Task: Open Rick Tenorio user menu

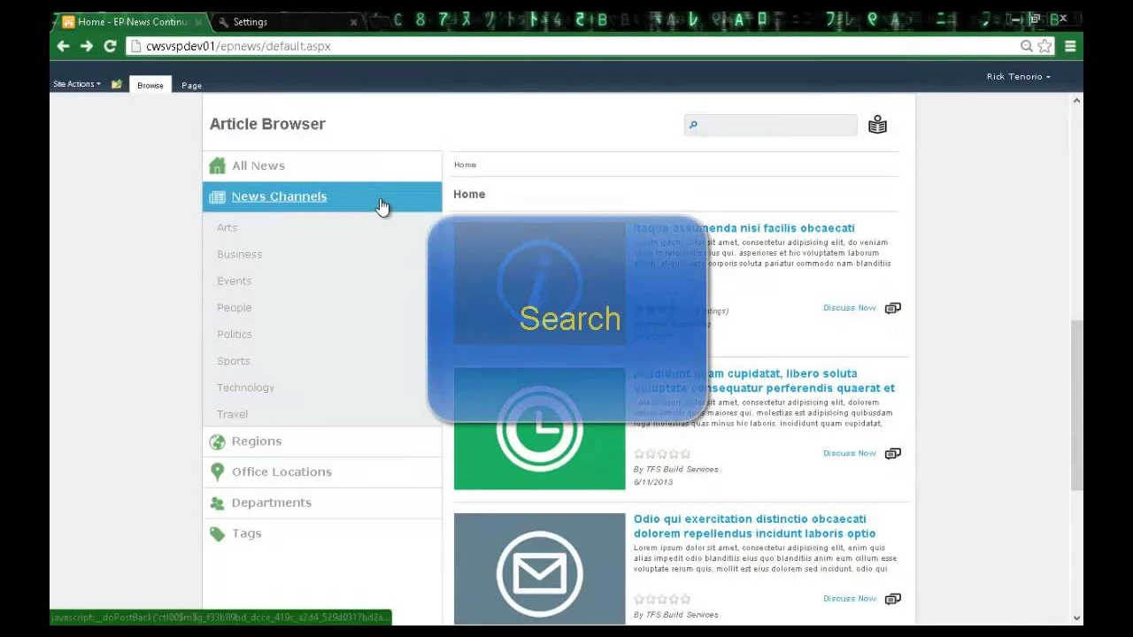Action: [x=1019, y=76]
